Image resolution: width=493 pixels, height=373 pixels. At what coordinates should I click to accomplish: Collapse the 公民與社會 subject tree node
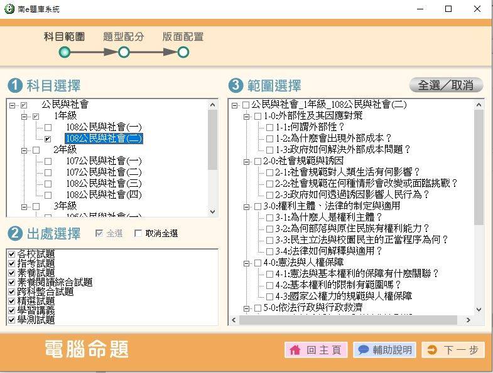pos(12,105)
